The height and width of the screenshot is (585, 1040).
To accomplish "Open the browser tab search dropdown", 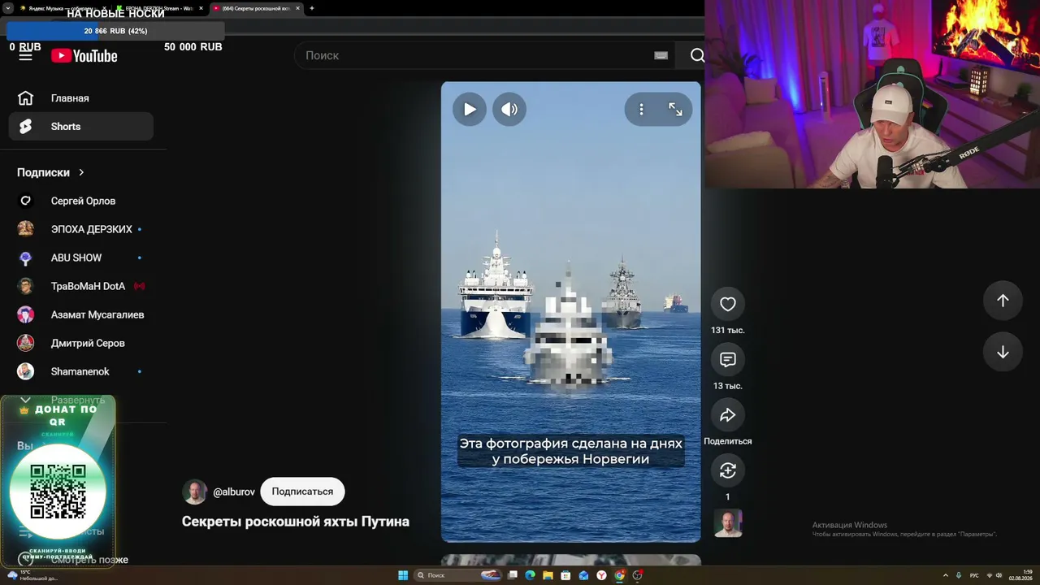I will click(7, 8).
